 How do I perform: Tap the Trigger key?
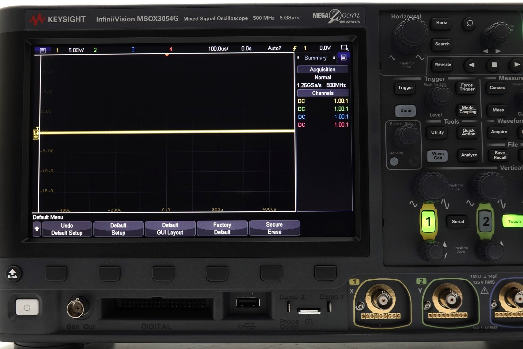[405, 88]
